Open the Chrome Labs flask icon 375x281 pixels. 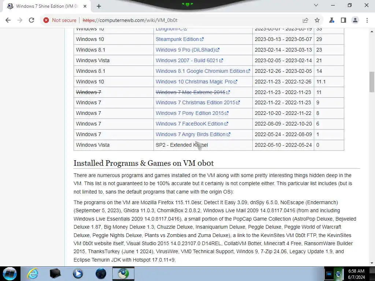[332, 20]
